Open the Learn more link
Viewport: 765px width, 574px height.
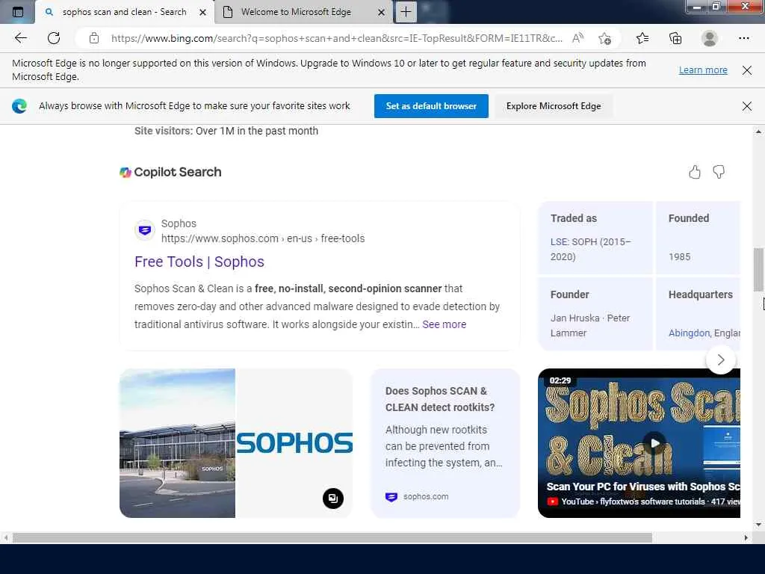(x=703, y=70)
